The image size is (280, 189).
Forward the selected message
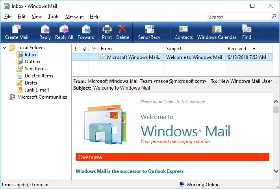pos(86,32)
